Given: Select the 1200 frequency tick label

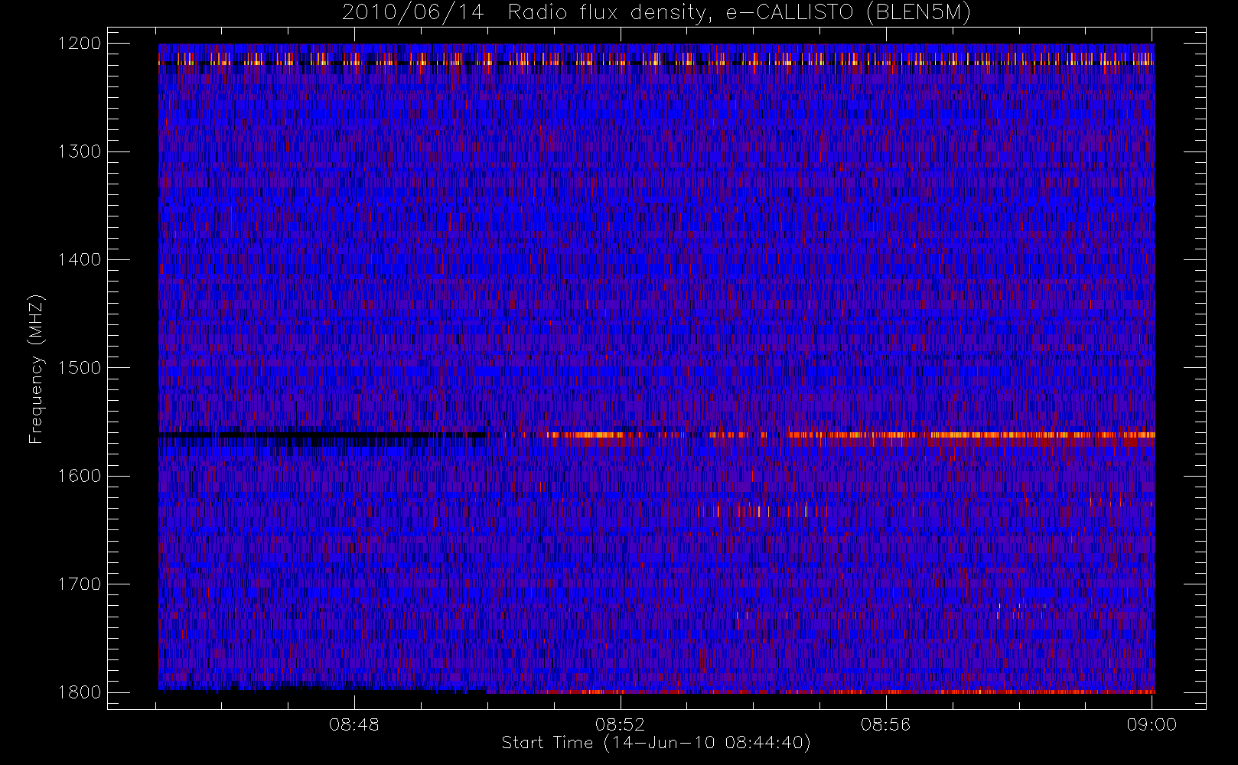Looking at the screenshot, I should tap(80, 44).
